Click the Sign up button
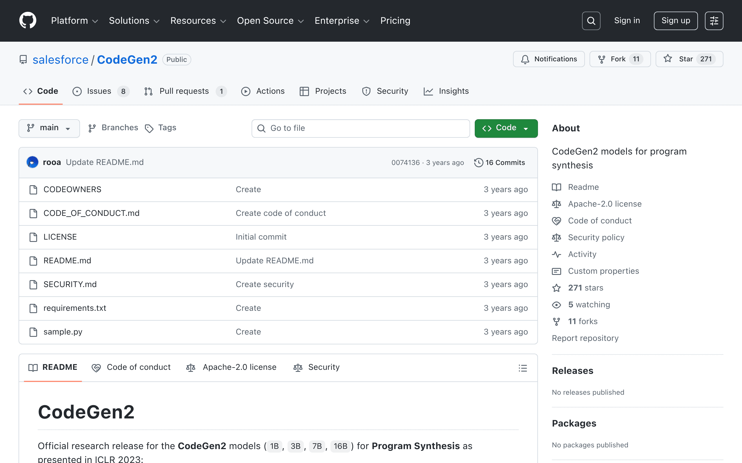This screenshot has height=463, width=742. [676, 21]
